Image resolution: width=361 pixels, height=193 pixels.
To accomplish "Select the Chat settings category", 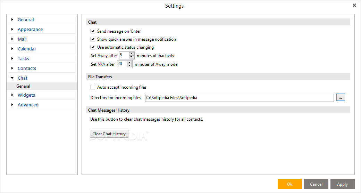I will pos(23,78).
